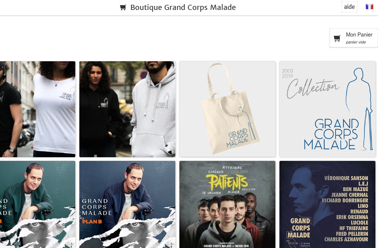Select the green Plan B album cover
The width and height of the screenshot is (378, 248).
click(x=38, y=204)
